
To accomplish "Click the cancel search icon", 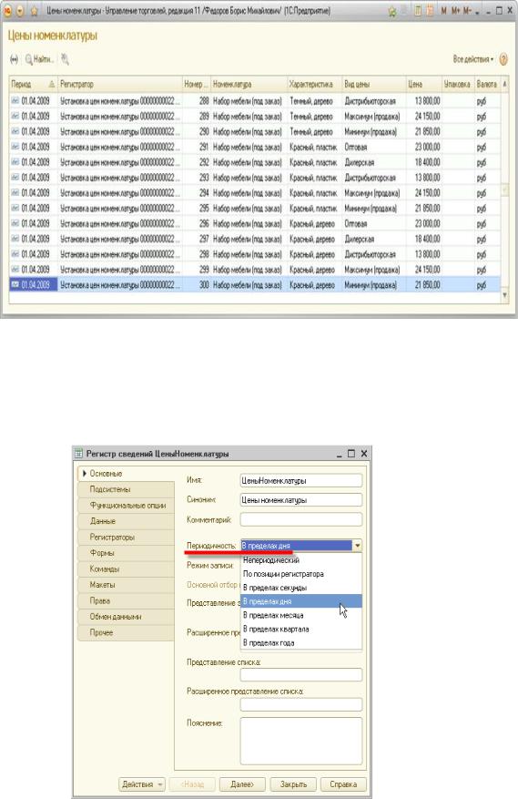I will pyautogui.click(x=65, y=59).
